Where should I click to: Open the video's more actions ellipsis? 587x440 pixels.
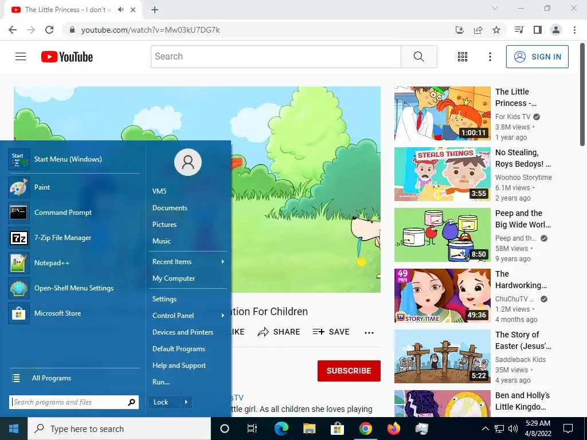pyautogui.click(x=369, y=332)
